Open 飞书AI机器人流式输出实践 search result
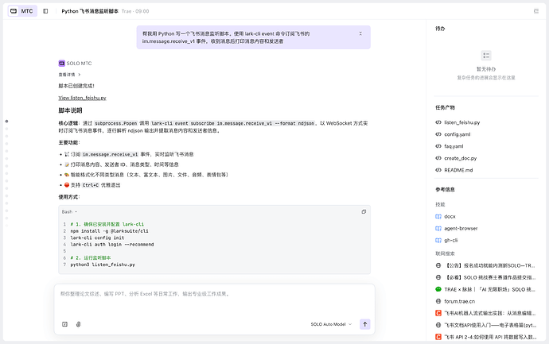549x344 pixels. tap(489, 313)
